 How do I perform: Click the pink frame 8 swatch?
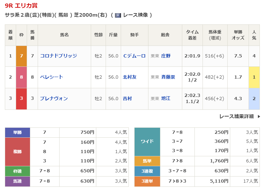[x=21, y=77]
